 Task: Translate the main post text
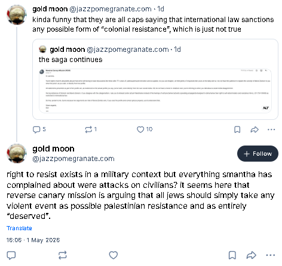[19, 228]
